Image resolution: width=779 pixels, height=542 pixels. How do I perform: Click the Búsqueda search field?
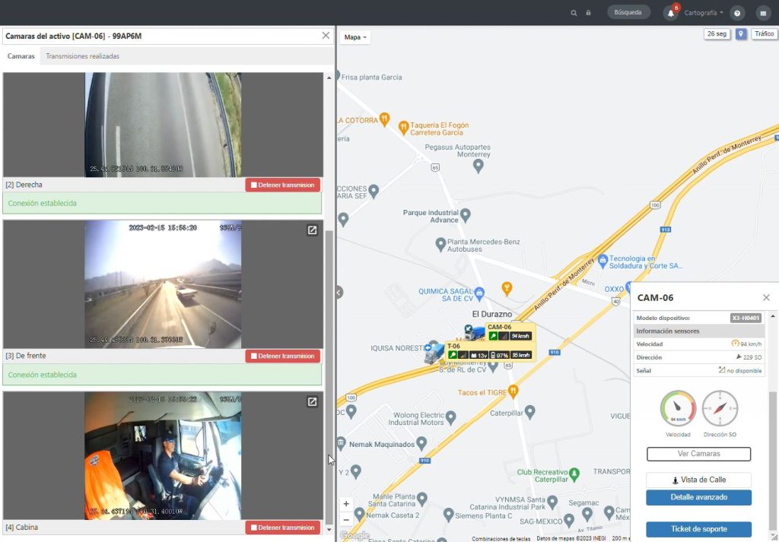coord(628,13)
